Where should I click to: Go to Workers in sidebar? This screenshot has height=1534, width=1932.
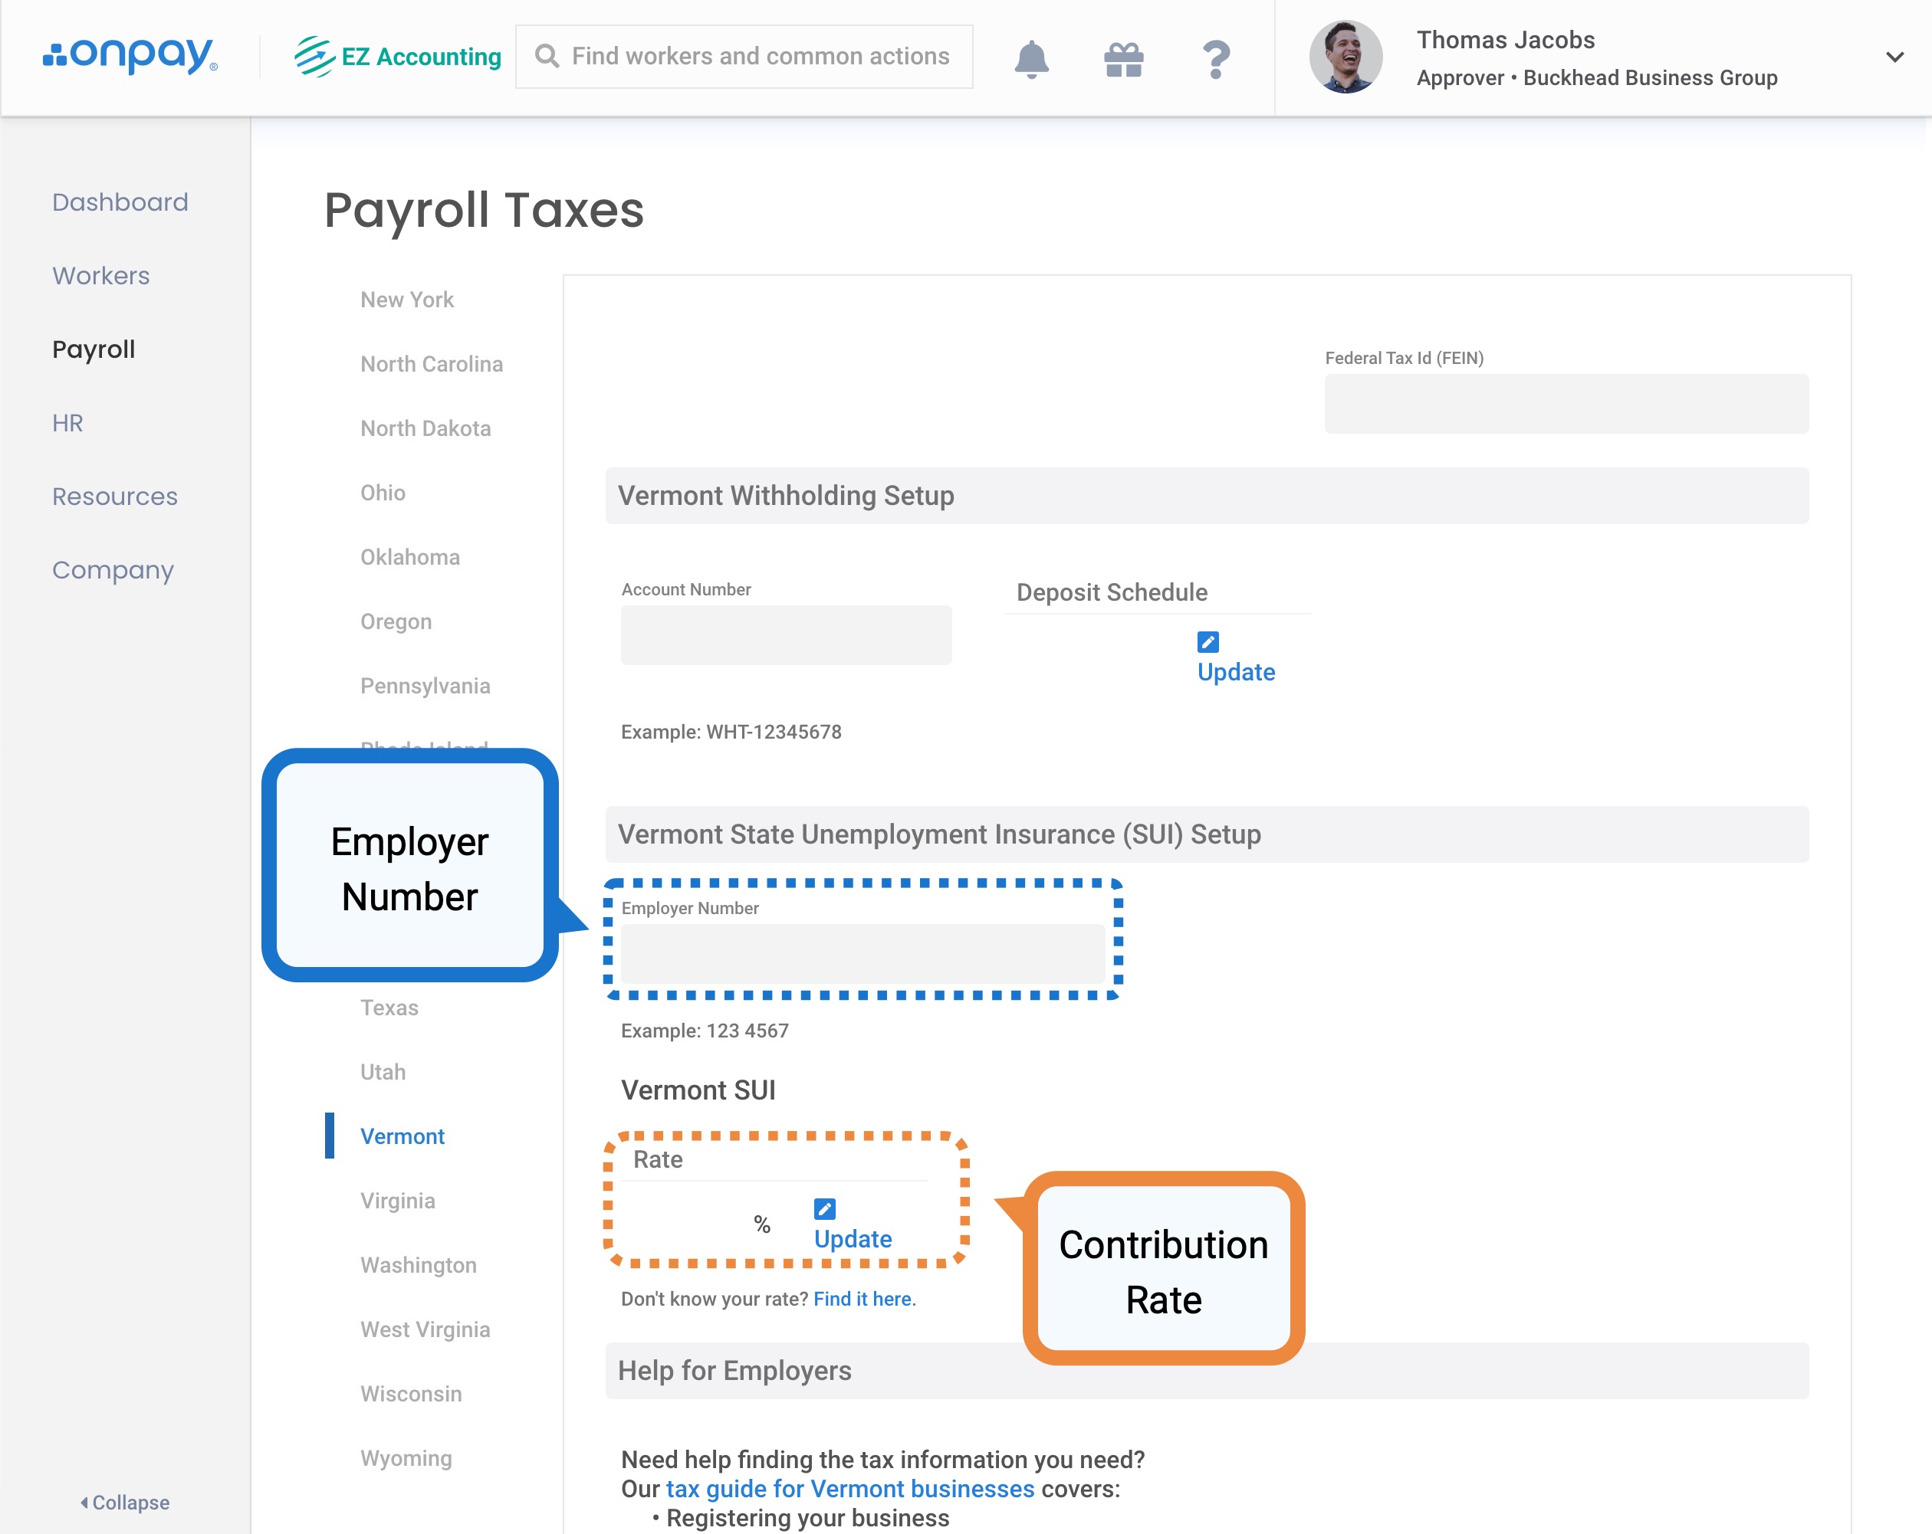point(100,276)
